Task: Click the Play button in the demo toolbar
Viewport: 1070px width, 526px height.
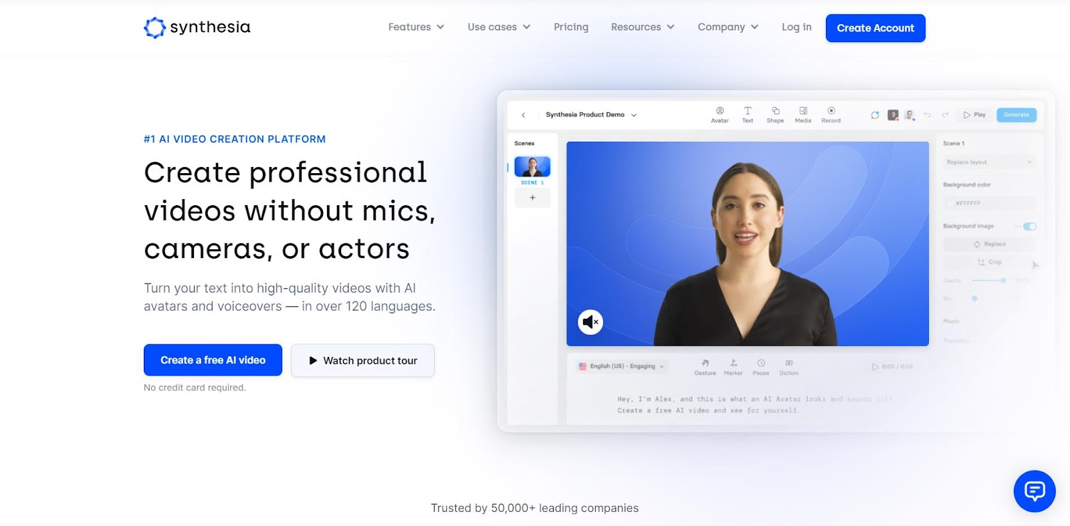Action: [974, 115]
